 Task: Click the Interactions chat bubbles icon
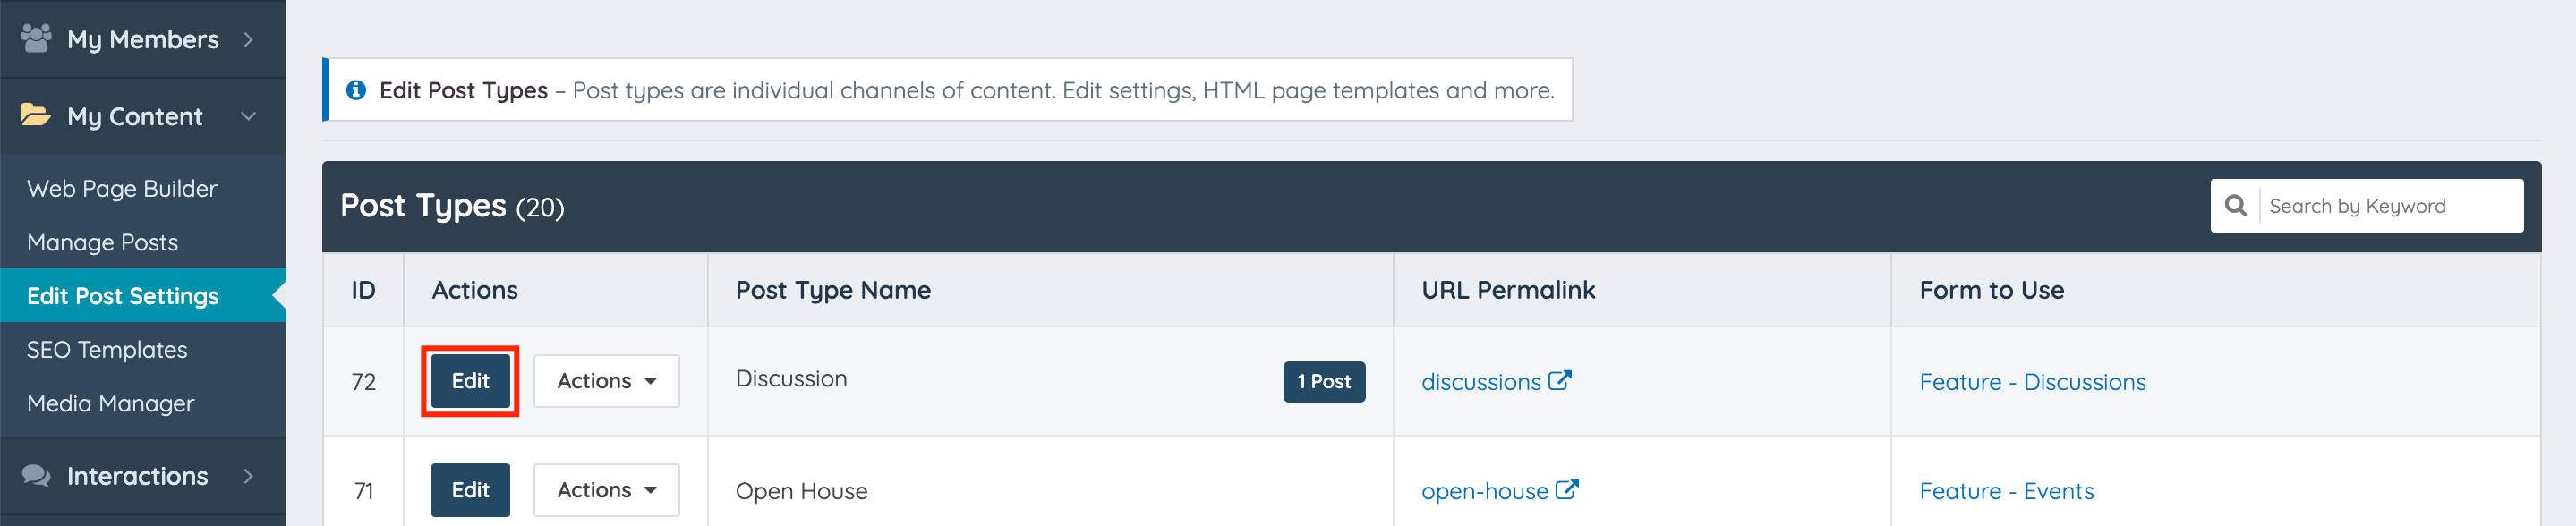coord(36,476)
